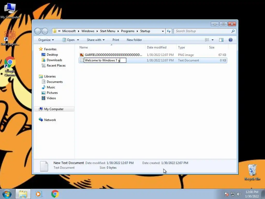Expand arrow after Start Menu in breadcrumb
Viewport: 265px width, 199px height.
click(118, 31)
